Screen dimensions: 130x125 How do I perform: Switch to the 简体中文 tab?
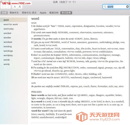click(14, 13)
